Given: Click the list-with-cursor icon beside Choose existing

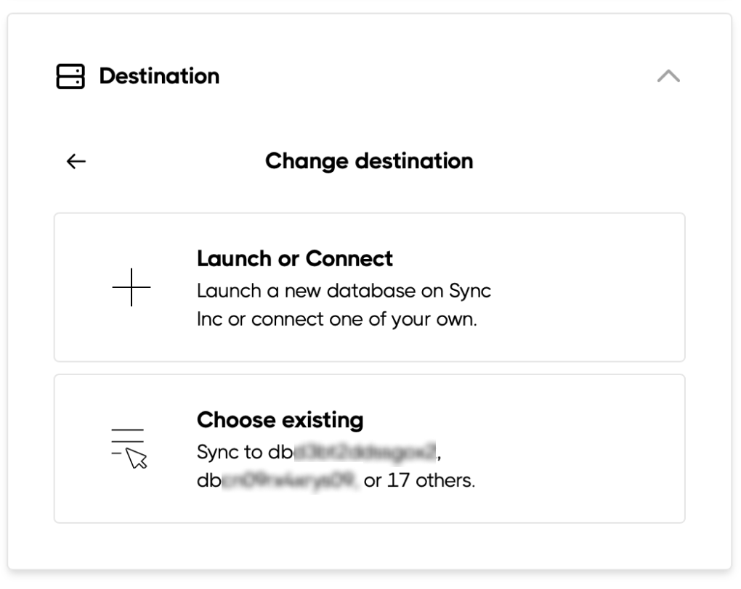Looking at the screenshot, I should coord(129,448).
